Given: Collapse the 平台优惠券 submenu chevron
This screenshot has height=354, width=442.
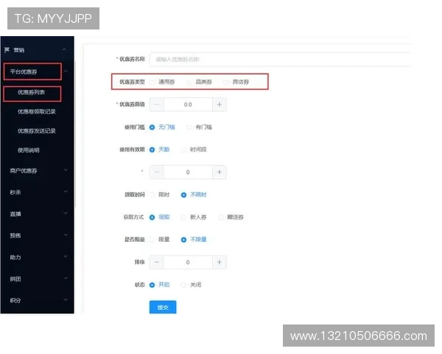Looking at the screenshot, I should tap(66, 71).
